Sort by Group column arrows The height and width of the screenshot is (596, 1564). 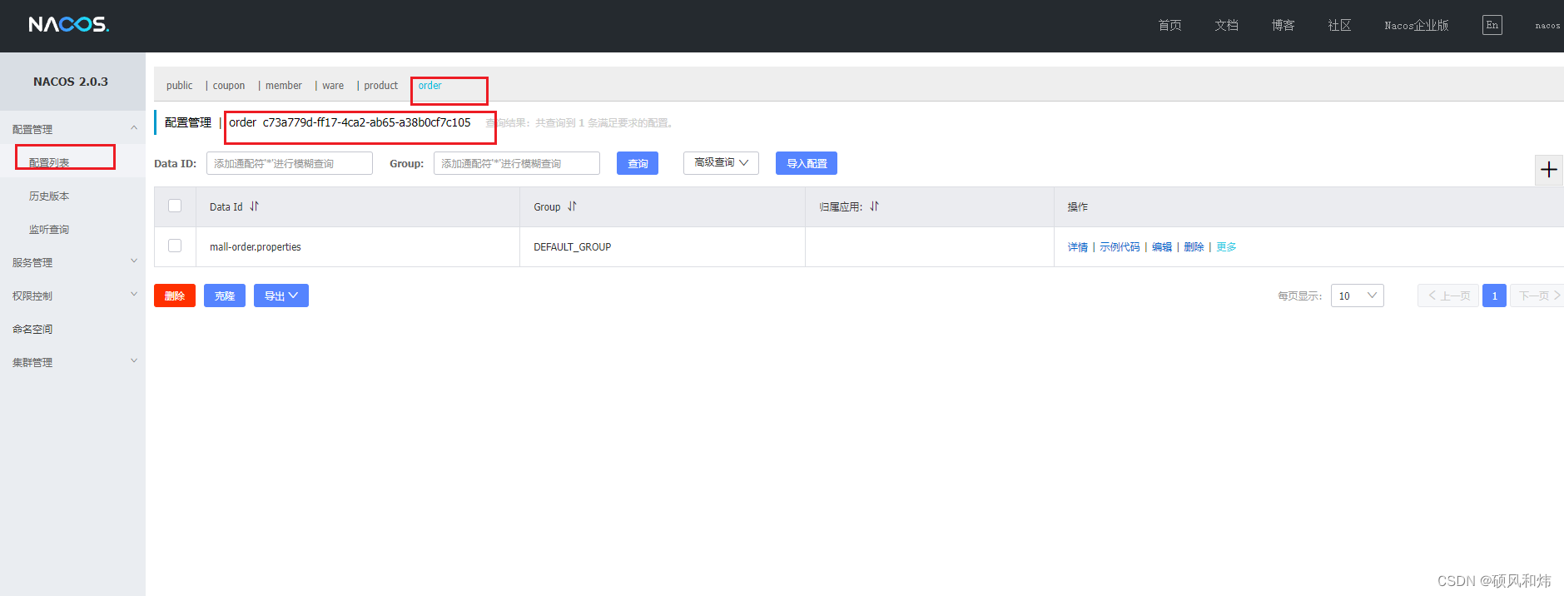[572, 206]
